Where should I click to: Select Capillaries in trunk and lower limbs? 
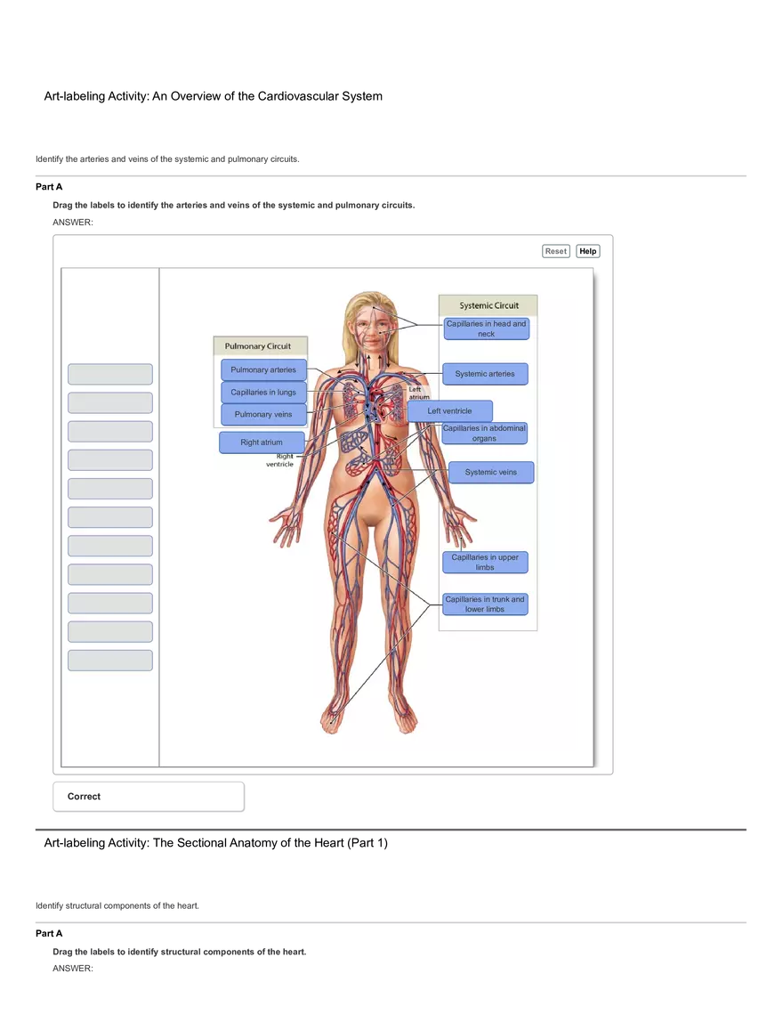coord(485,604)
